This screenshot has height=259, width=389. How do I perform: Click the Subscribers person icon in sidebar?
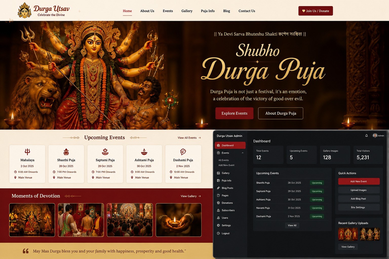pyautogui.click(x=218, y=210)
